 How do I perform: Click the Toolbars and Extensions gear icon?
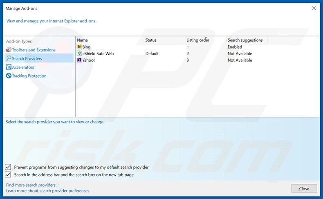(9, 50)
